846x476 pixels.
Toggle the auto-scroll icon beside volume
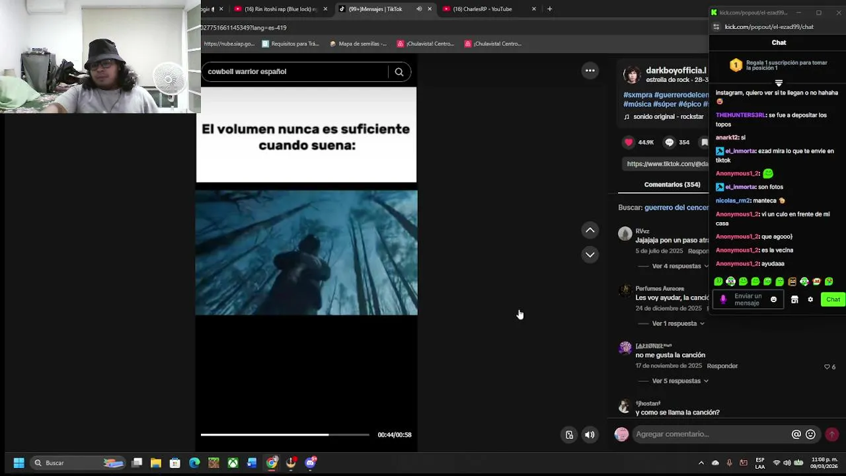[569, 435]
